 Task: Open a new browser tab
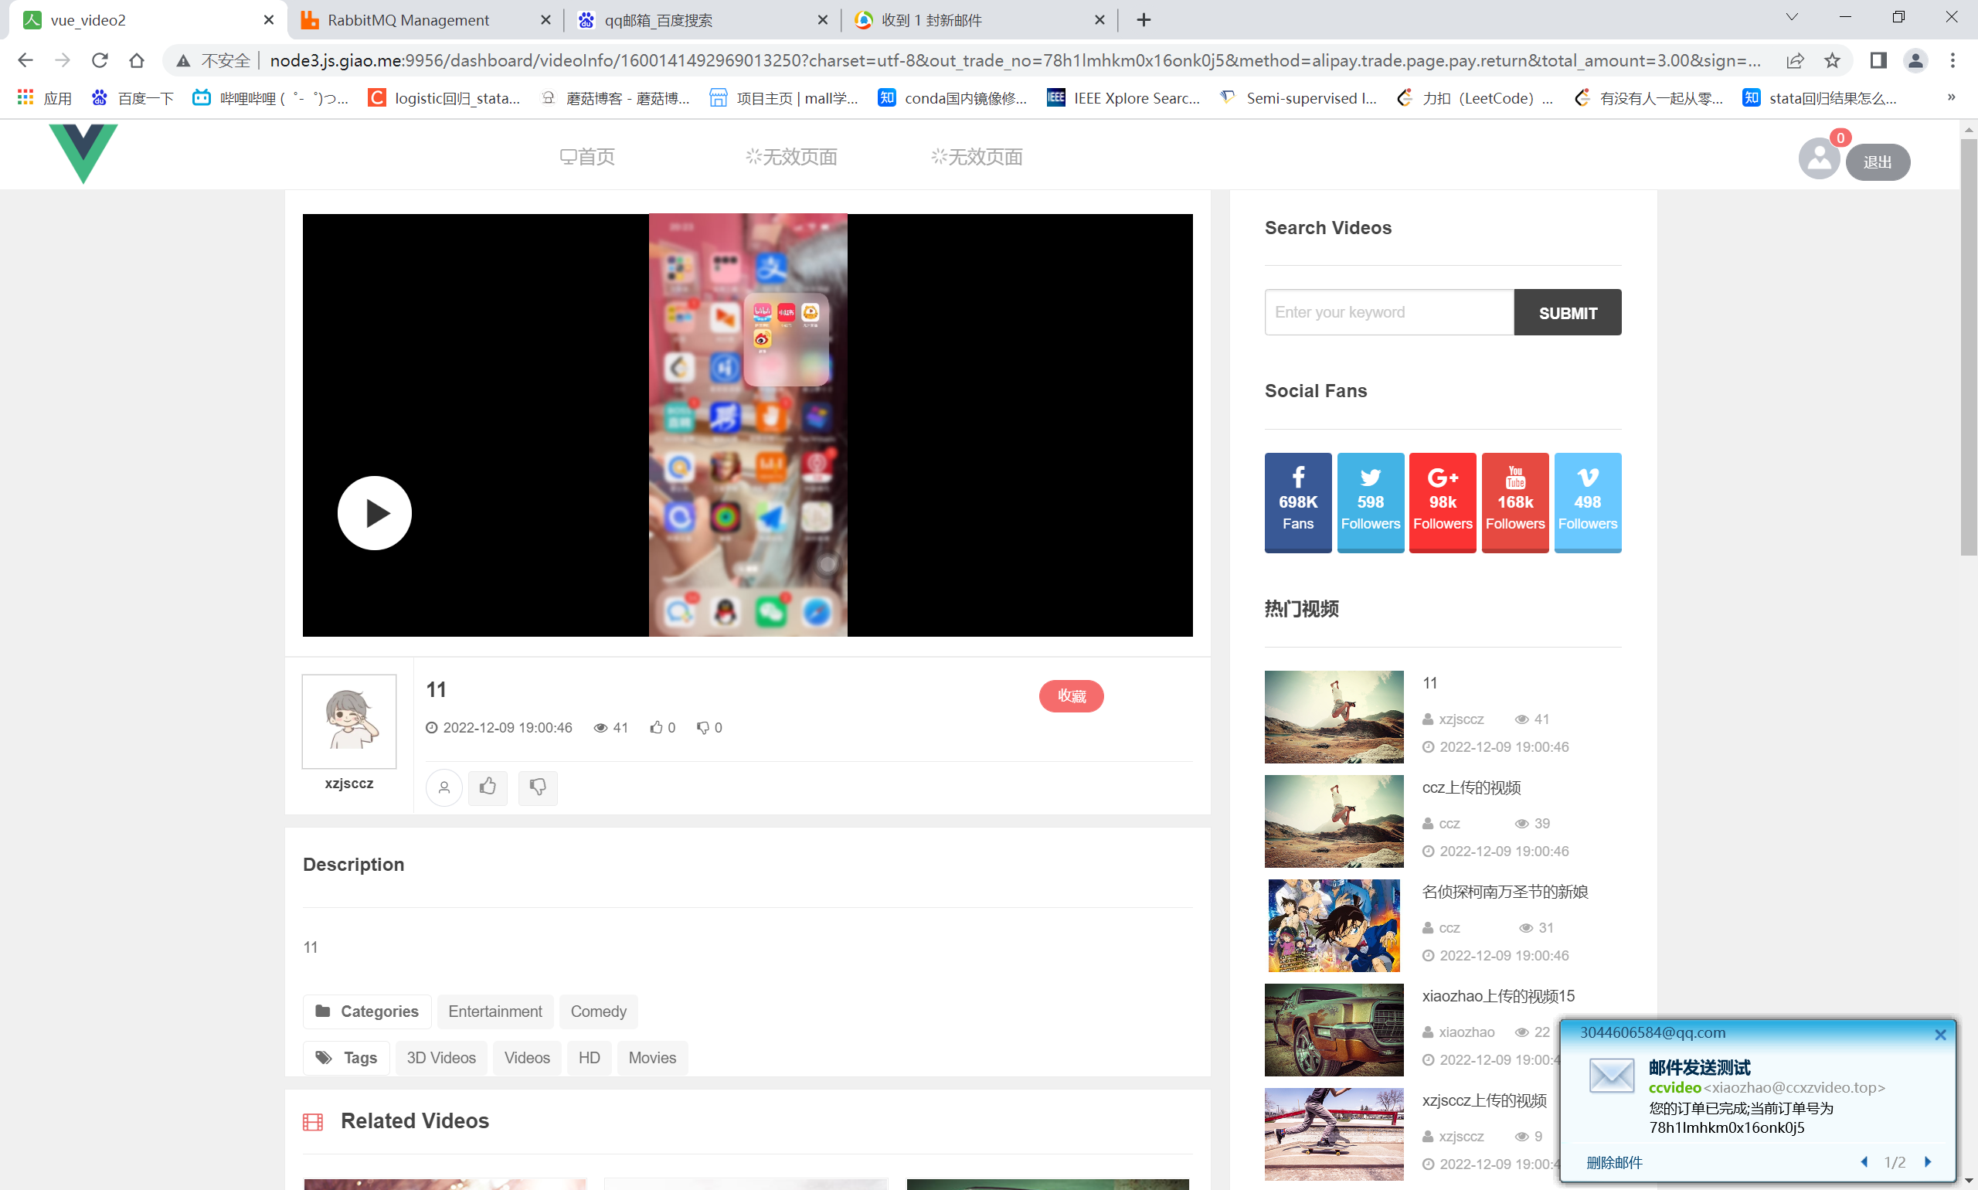1144,20
